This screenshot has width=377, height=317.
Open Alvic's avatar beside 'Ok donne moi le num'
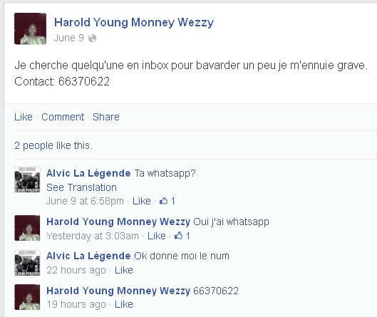(x=27, y=263)
